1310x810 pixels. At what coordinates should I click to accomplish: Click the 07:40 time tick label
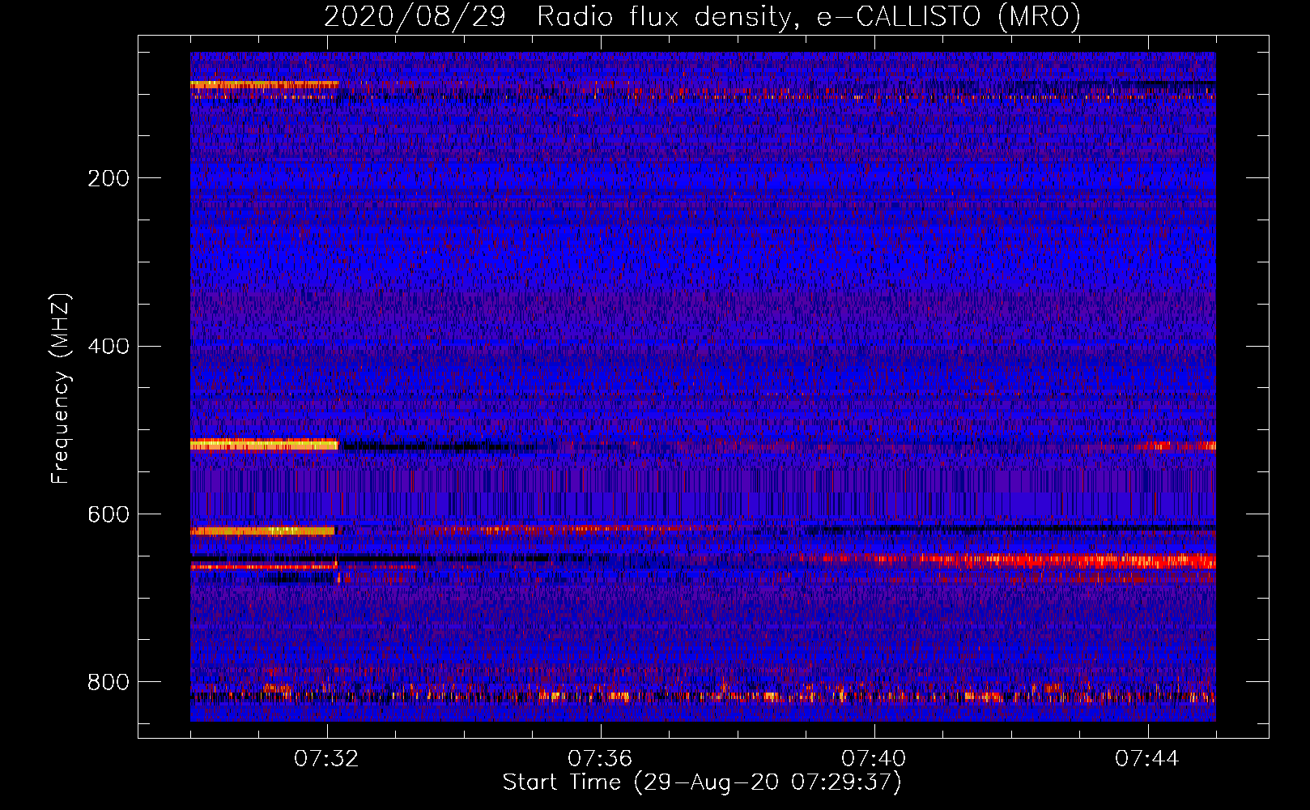click(x=874, y=759)
